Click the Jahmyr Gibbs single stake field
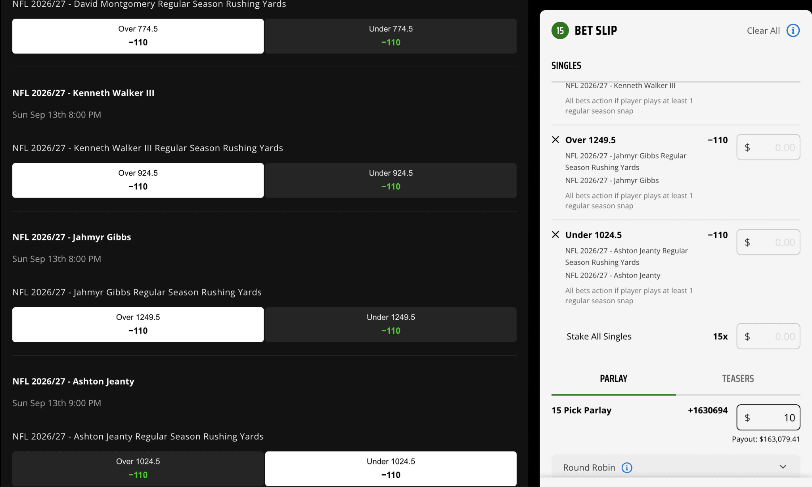 coord(768,147)
